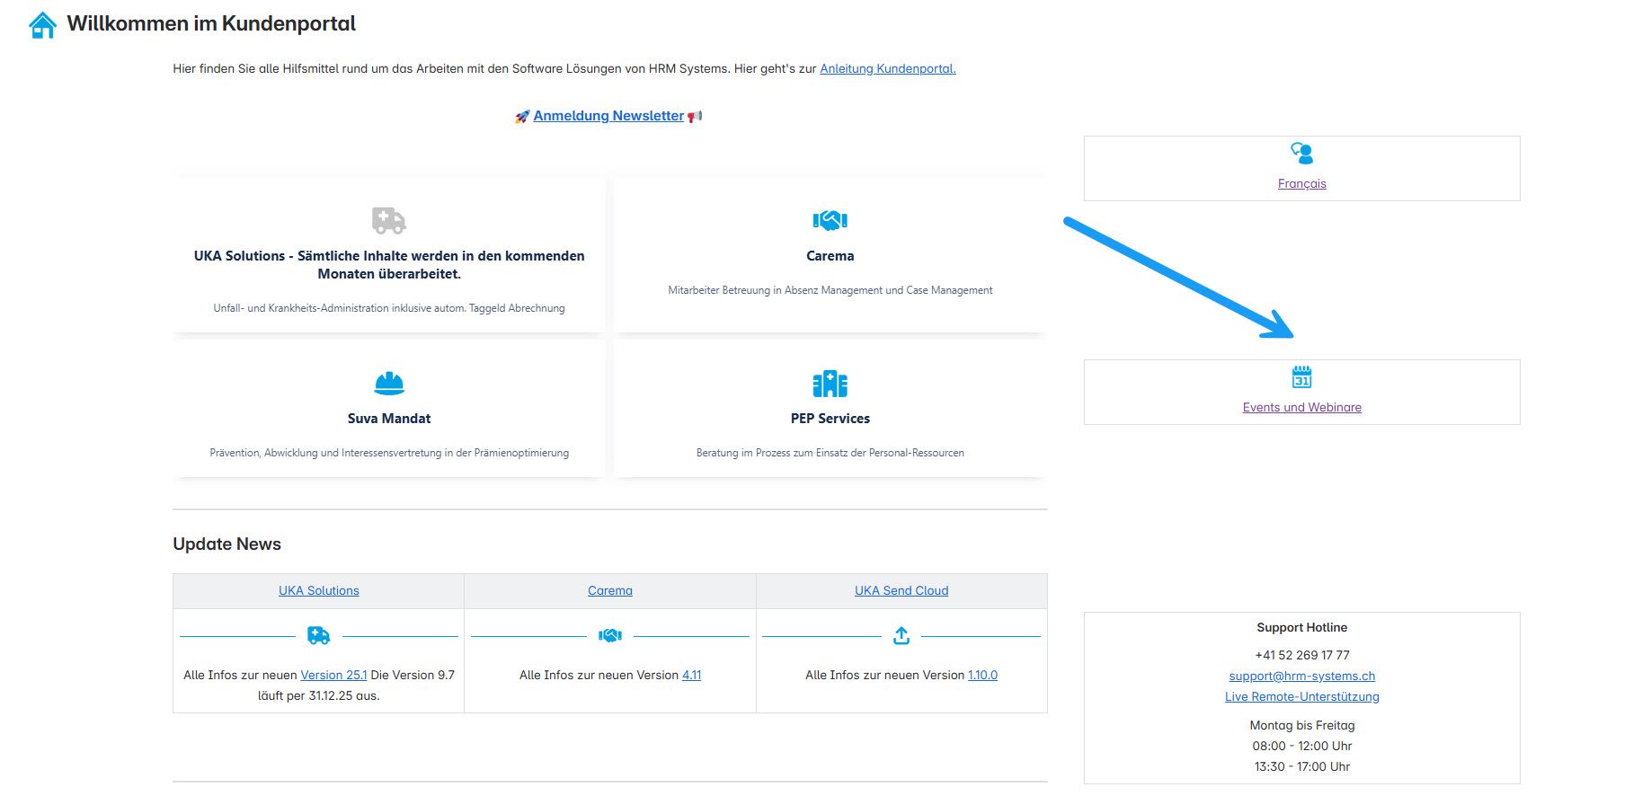Click the calendar icon above Events und Webinare
The width and height of the screenshot is (1651, 796).
(x=1302, y=377)
